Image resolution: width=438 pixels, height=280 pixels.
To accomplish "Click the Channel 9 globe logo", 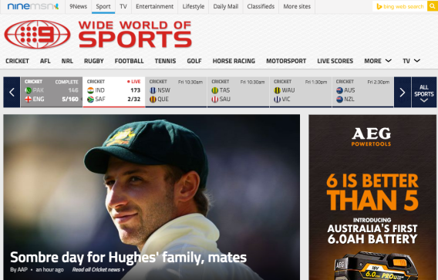I will click(37, 35).
